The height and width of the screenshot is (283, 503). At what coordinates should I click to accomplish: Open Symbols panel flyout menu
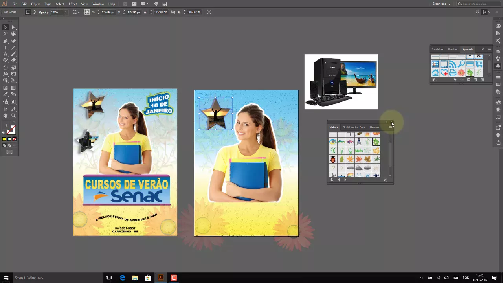(x=490, y=49)
